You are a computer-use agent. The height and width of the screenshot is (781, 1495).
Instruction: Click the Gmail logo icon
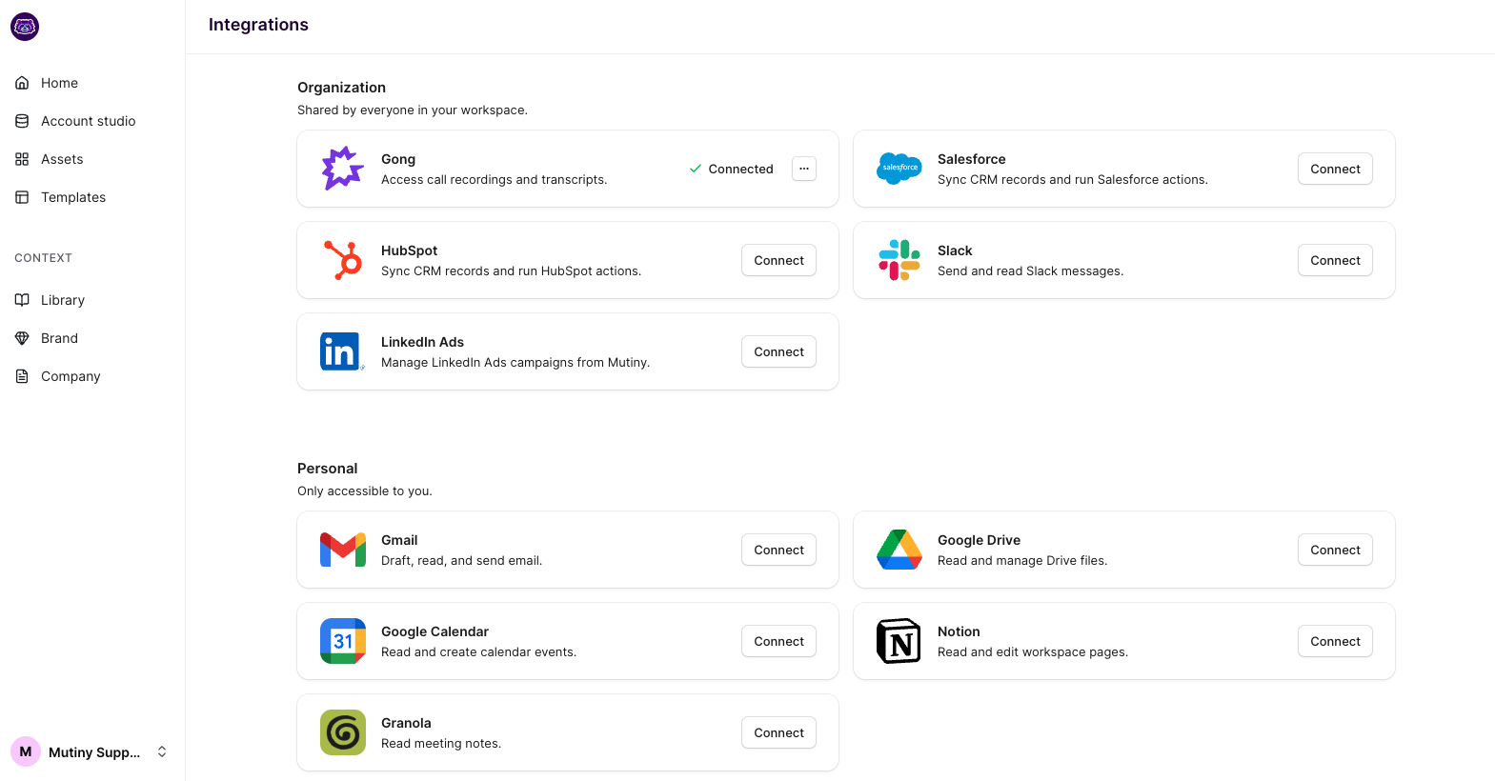343,550
